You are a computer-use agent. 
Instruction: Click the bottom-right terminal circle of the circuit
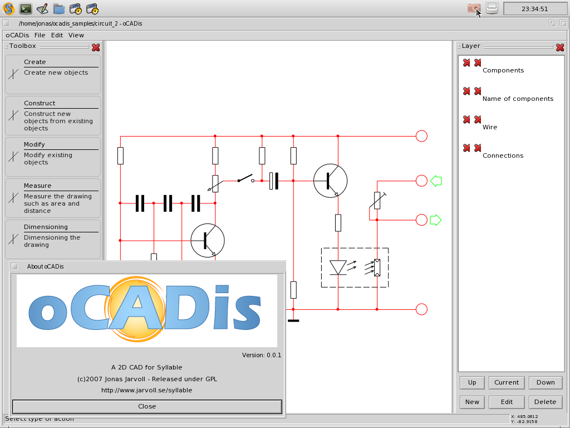click(421, 309)
